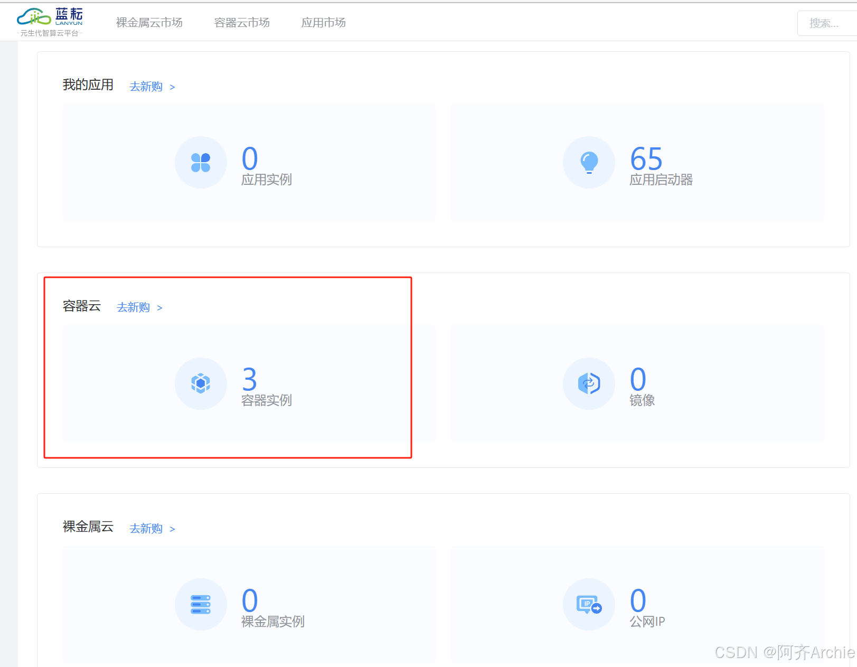The width and height of the screenshot is (857, 667).
Task: Click the app launcher lightbulb icon
Action: coord(589,163)
